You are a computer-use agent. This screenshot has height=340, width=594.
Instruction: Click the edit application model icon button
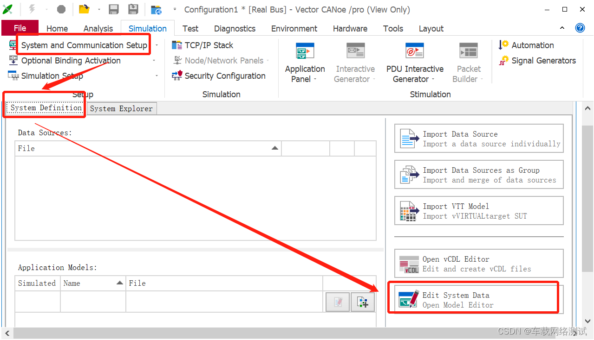338,302
